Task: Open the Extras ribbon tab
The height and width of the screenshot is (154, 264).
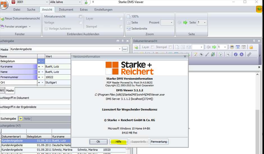Action: pos(84,10)
